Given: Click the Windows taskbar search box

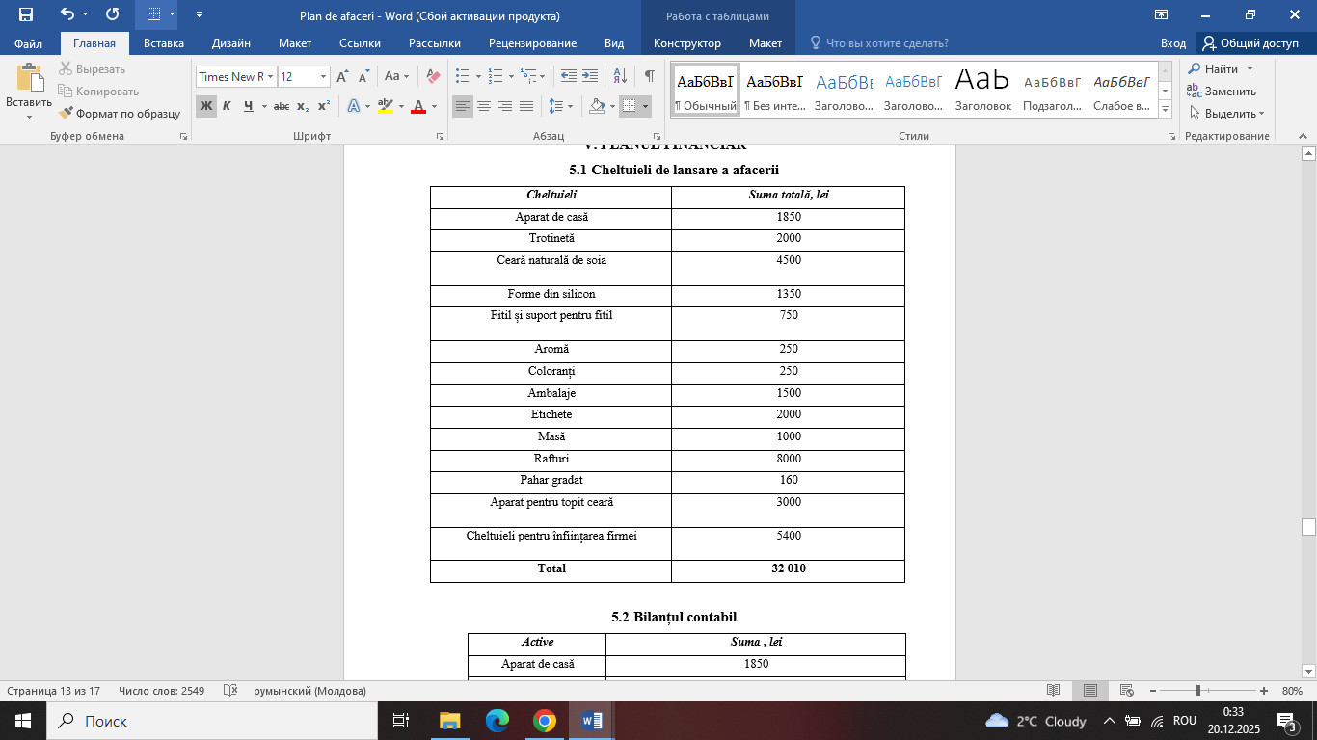Looking at the screenshot, I should (x=212, y=721).
